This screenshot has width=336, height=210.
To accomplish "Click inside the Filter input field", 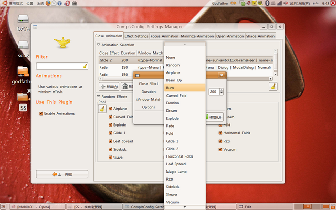I will point(62,66).
